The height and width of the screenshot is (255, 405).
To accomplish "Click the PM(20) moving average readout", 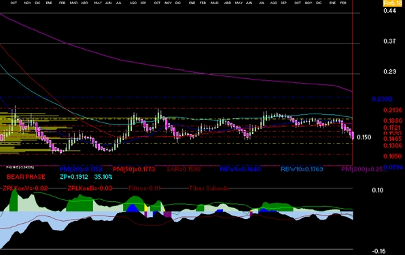I will pyautogui.click(x=81, y=169).
